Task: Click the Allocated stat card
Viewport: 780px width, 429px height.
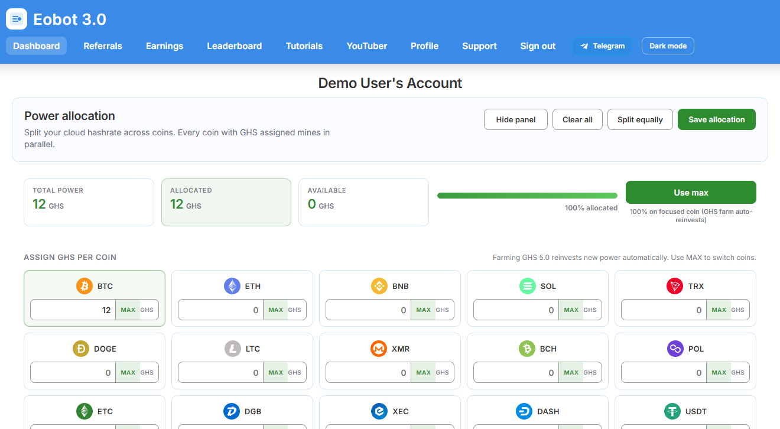Action: point(226,202)
